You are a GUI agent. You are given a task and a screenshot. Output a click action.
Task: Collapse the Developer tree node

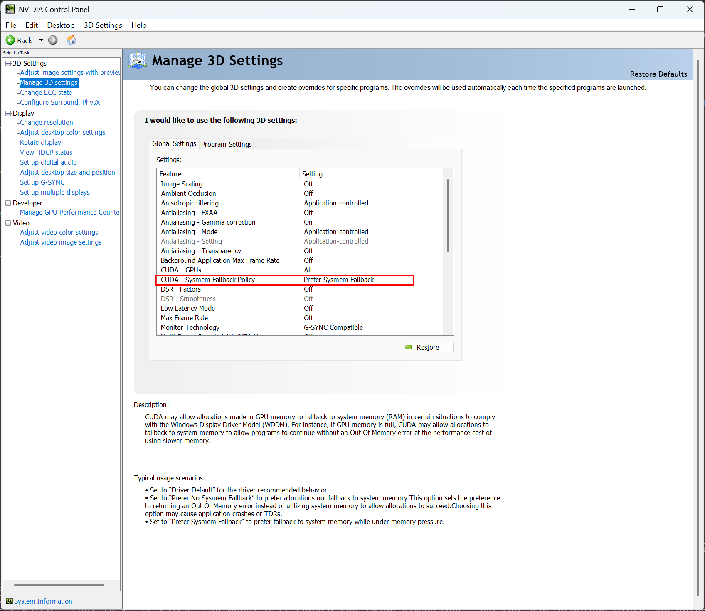(8, 203)
